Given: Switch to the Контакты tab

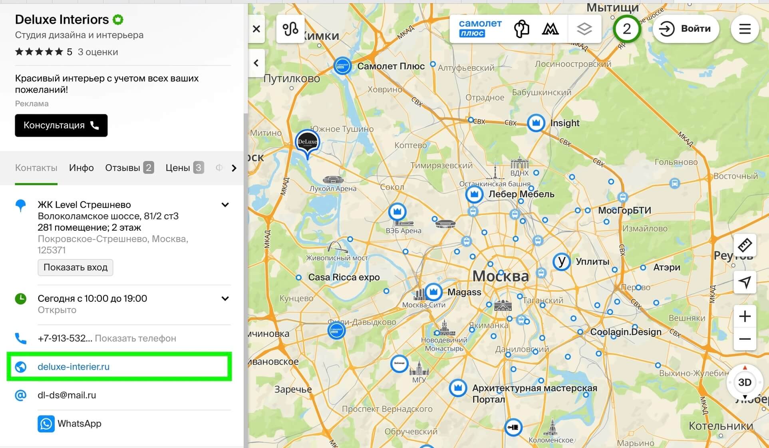Looking at the screenshot, I should (x=36, y=168).
